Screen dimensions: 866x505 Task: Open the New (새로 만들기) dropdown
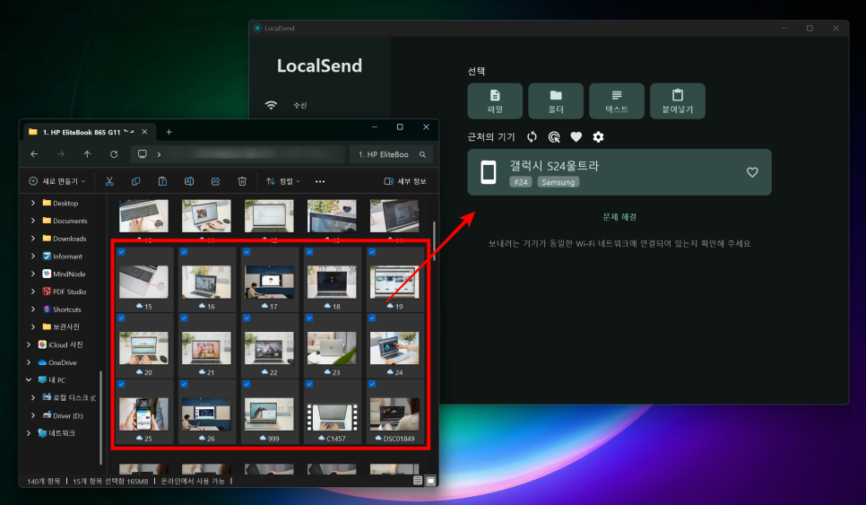click(x=56, y=181)
